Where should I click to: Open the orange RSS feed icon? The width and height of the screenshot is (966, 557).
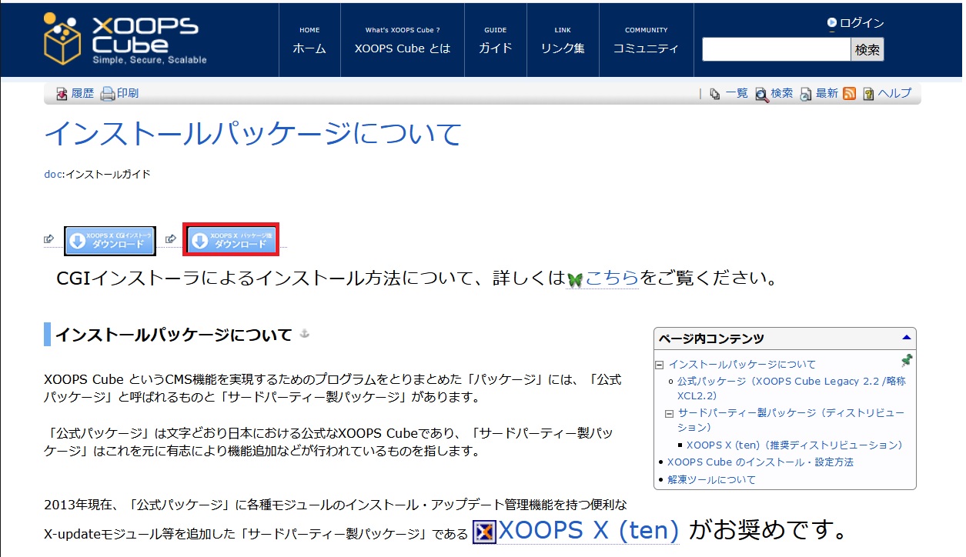[x=850, y=94]
